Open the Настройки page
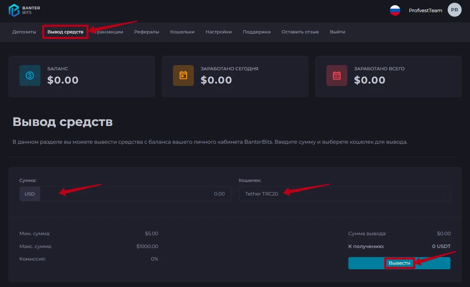This screenshot has height=287, width=470. pyautogui.click(x=219, y=32)
